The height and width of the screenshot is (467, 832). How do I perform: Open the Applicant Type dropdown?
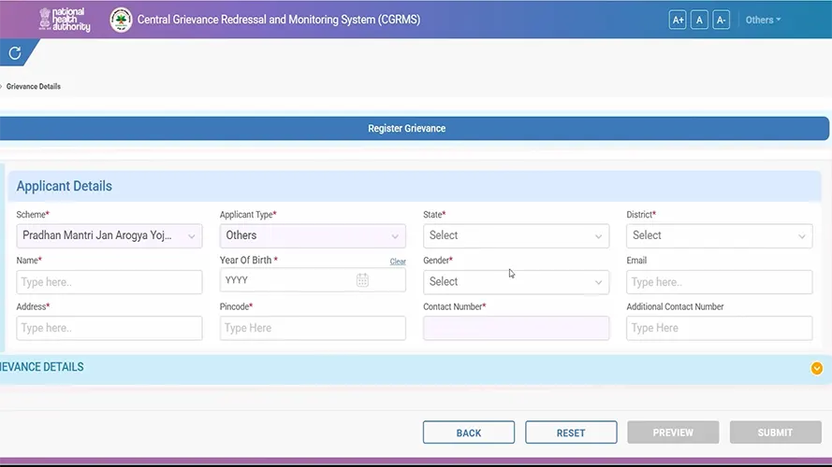[x=313, y=235]
